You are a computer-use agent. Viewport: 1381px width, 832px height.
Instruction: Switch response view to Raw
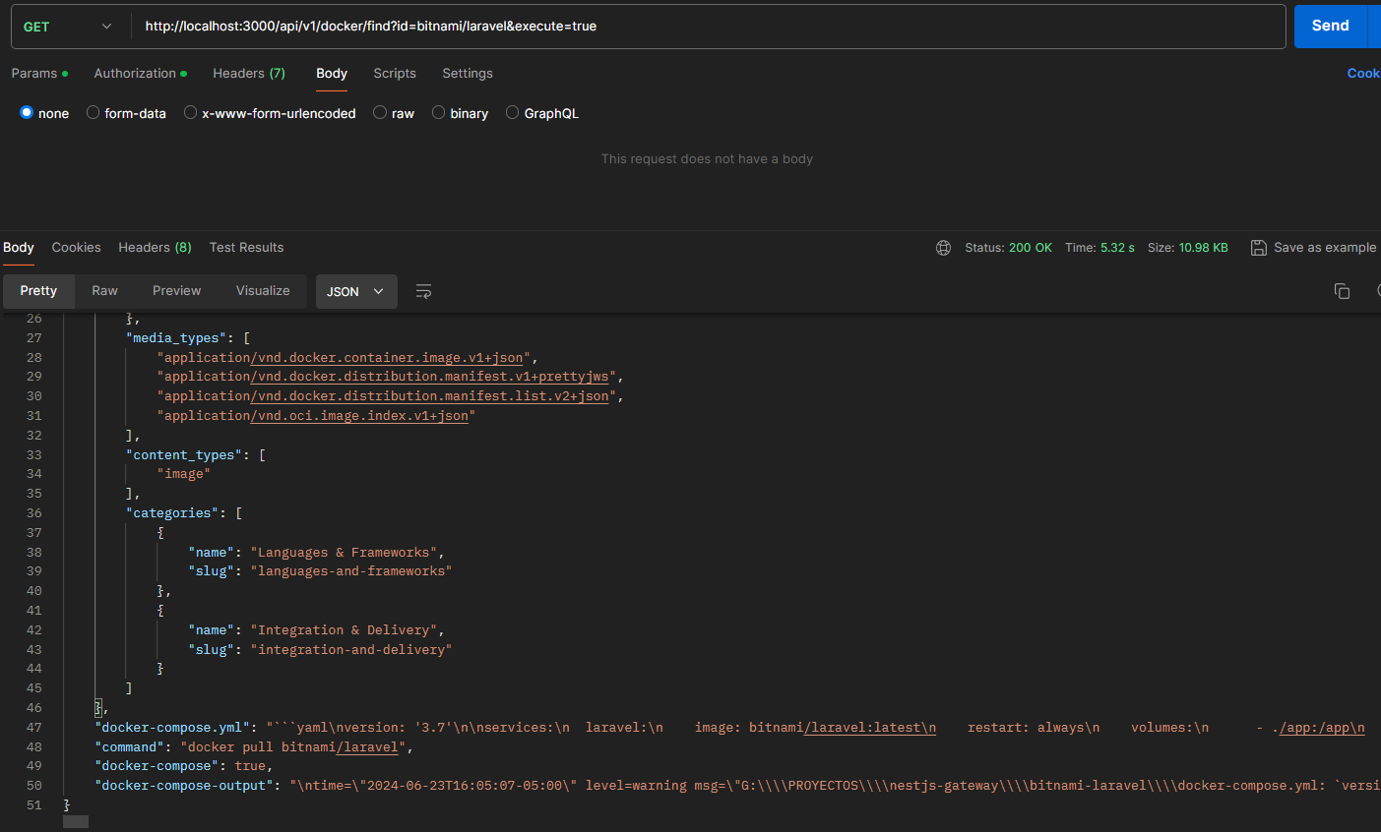tap(104, 291)
